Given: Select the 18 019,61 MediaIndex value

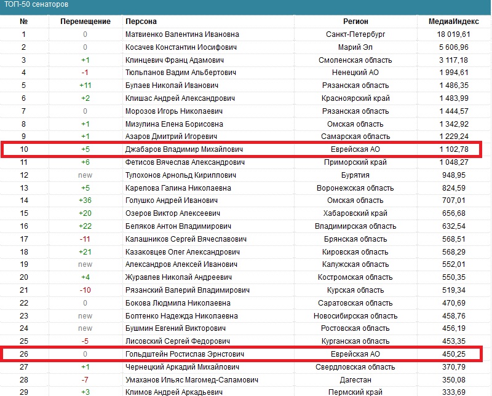Looking at the screenshot, I should click(x=453, y=34).
